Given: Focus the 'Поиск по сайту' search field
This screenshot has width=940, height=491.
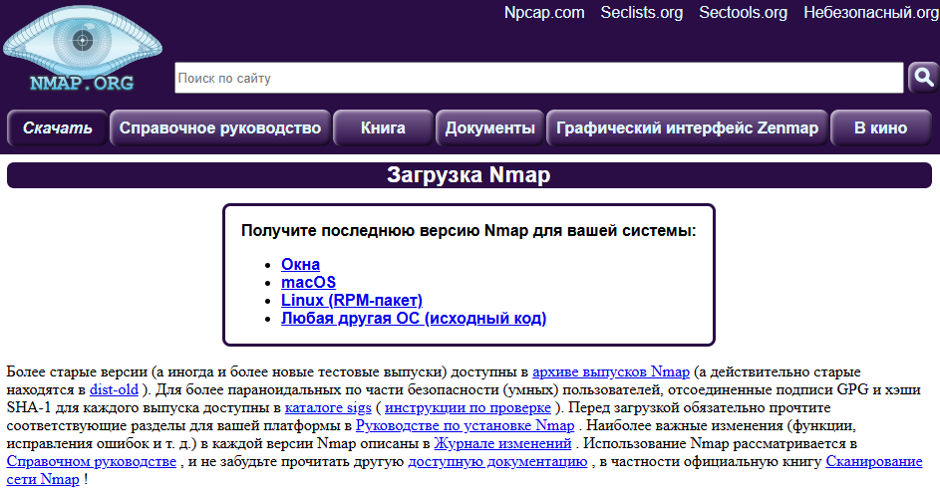Looking at the screenshot, I should coord(539,78).
